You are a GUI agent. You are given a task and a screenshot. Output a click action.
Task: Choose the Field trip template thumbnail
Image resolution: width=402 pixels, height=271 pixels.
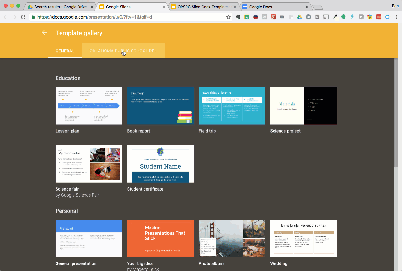232,106
